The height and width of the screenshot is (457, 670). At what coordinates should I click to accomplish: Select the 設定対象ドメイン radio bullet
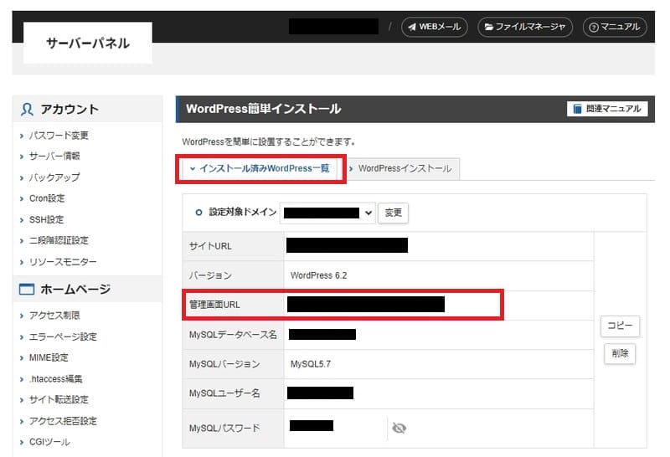pos(198,213)
